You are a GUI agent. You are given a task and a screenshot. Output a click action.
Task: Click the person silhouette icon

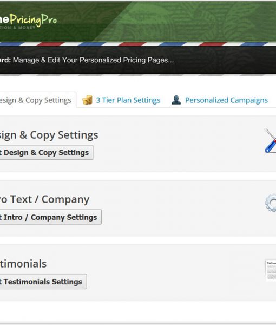(x=176, y=100)
